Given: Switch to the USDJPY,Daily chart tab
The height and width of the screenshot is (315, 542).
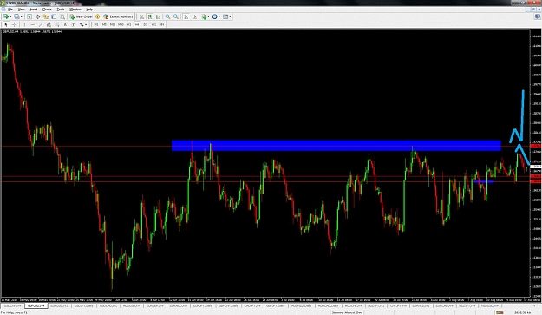Looking at the screenshot, I should pos(84,306).
